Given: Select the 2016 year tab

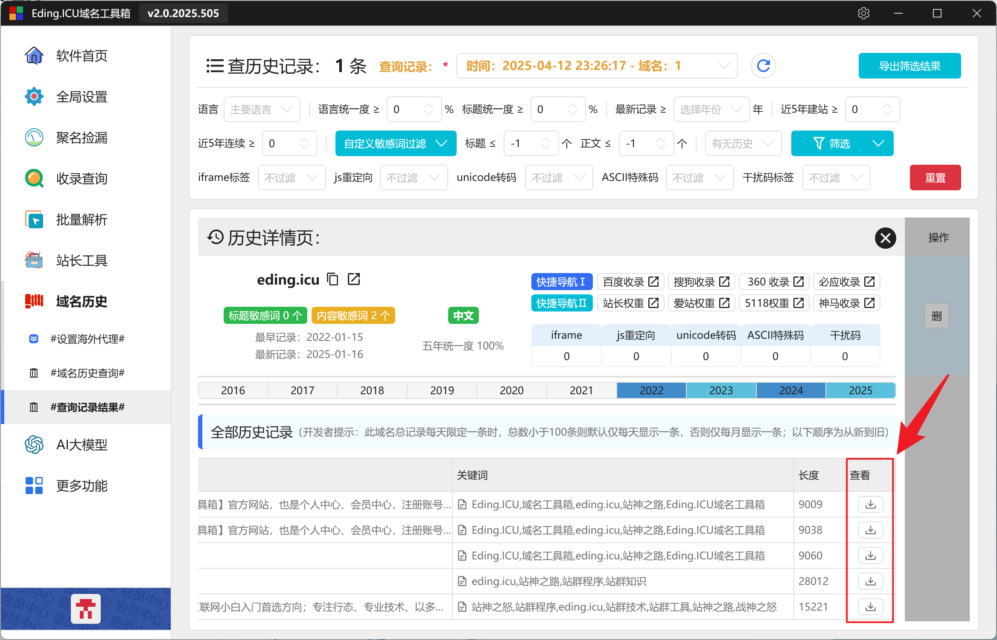Looking at the screenshot, I should click(233, 390).
